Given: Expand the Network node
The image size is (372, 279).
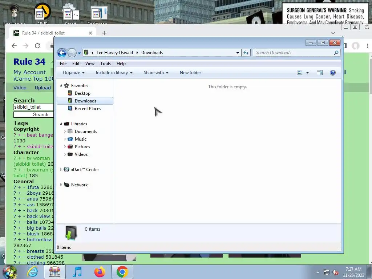Looking at the screenshot, I should click(61, 185).
